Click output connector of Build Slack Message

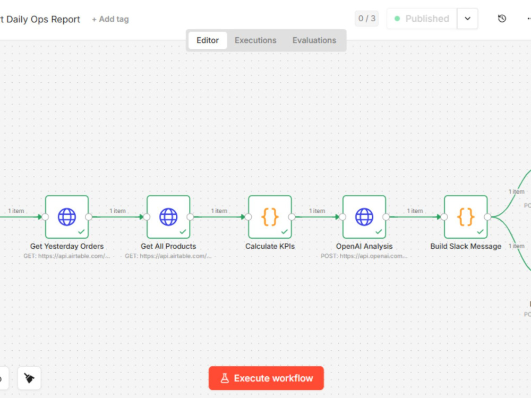[487, 217]
